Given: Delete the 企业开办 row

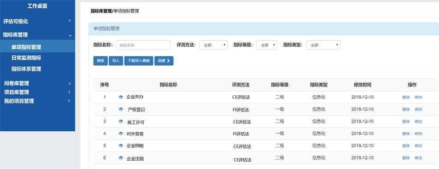Looking at the screenshot, I should (x=406, y=97).
